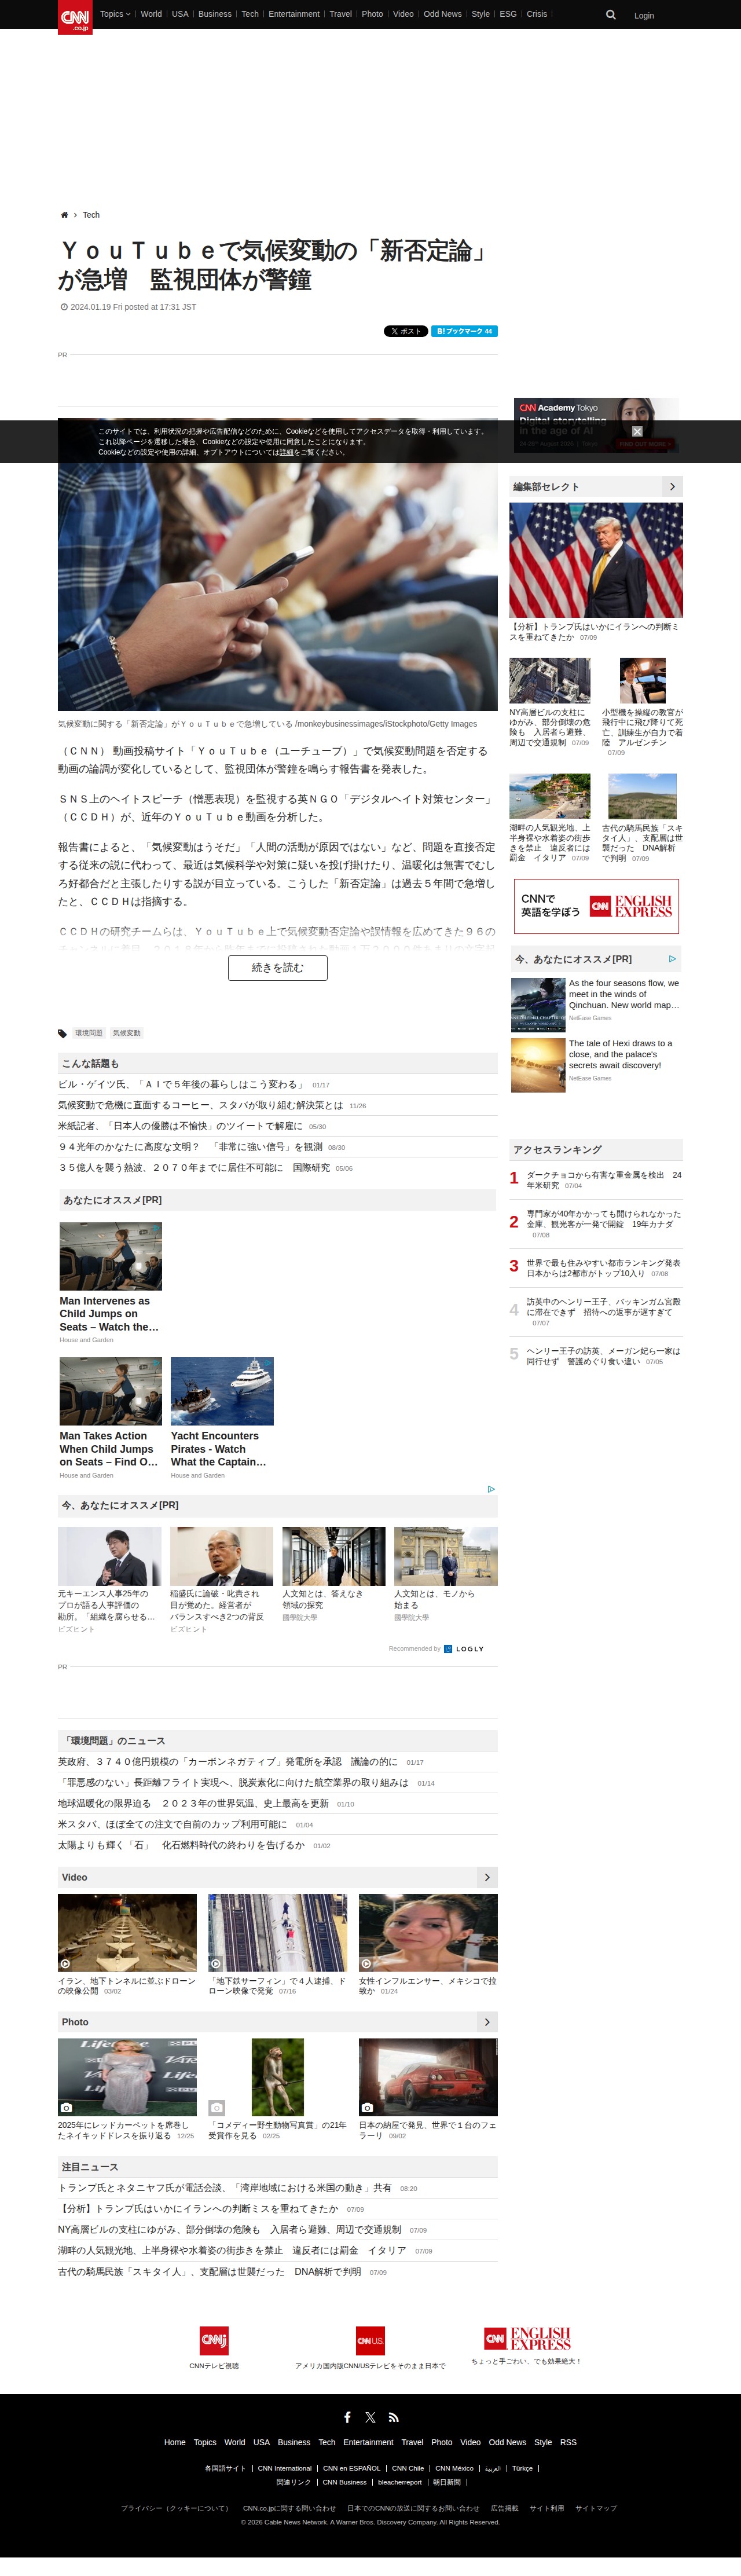Click the CNNで英語を学ぼう English Express banner
This screenshot has width=741, height=2576.
596,906
